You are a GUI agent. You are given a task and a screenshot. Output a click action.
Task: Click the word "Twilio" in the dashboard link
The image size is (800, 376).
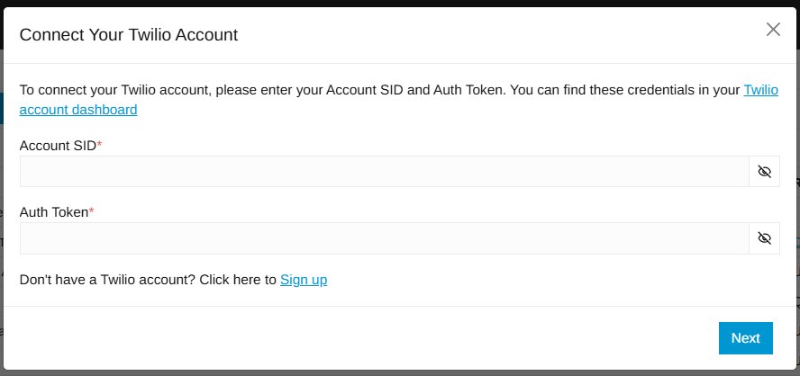click(760, 90)
